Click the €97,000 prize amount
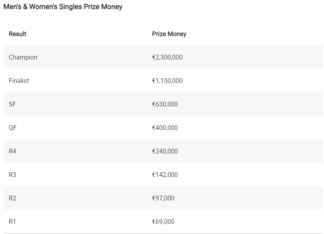The height and width of the screenshot is (234, 324). (x=163, y=198)
